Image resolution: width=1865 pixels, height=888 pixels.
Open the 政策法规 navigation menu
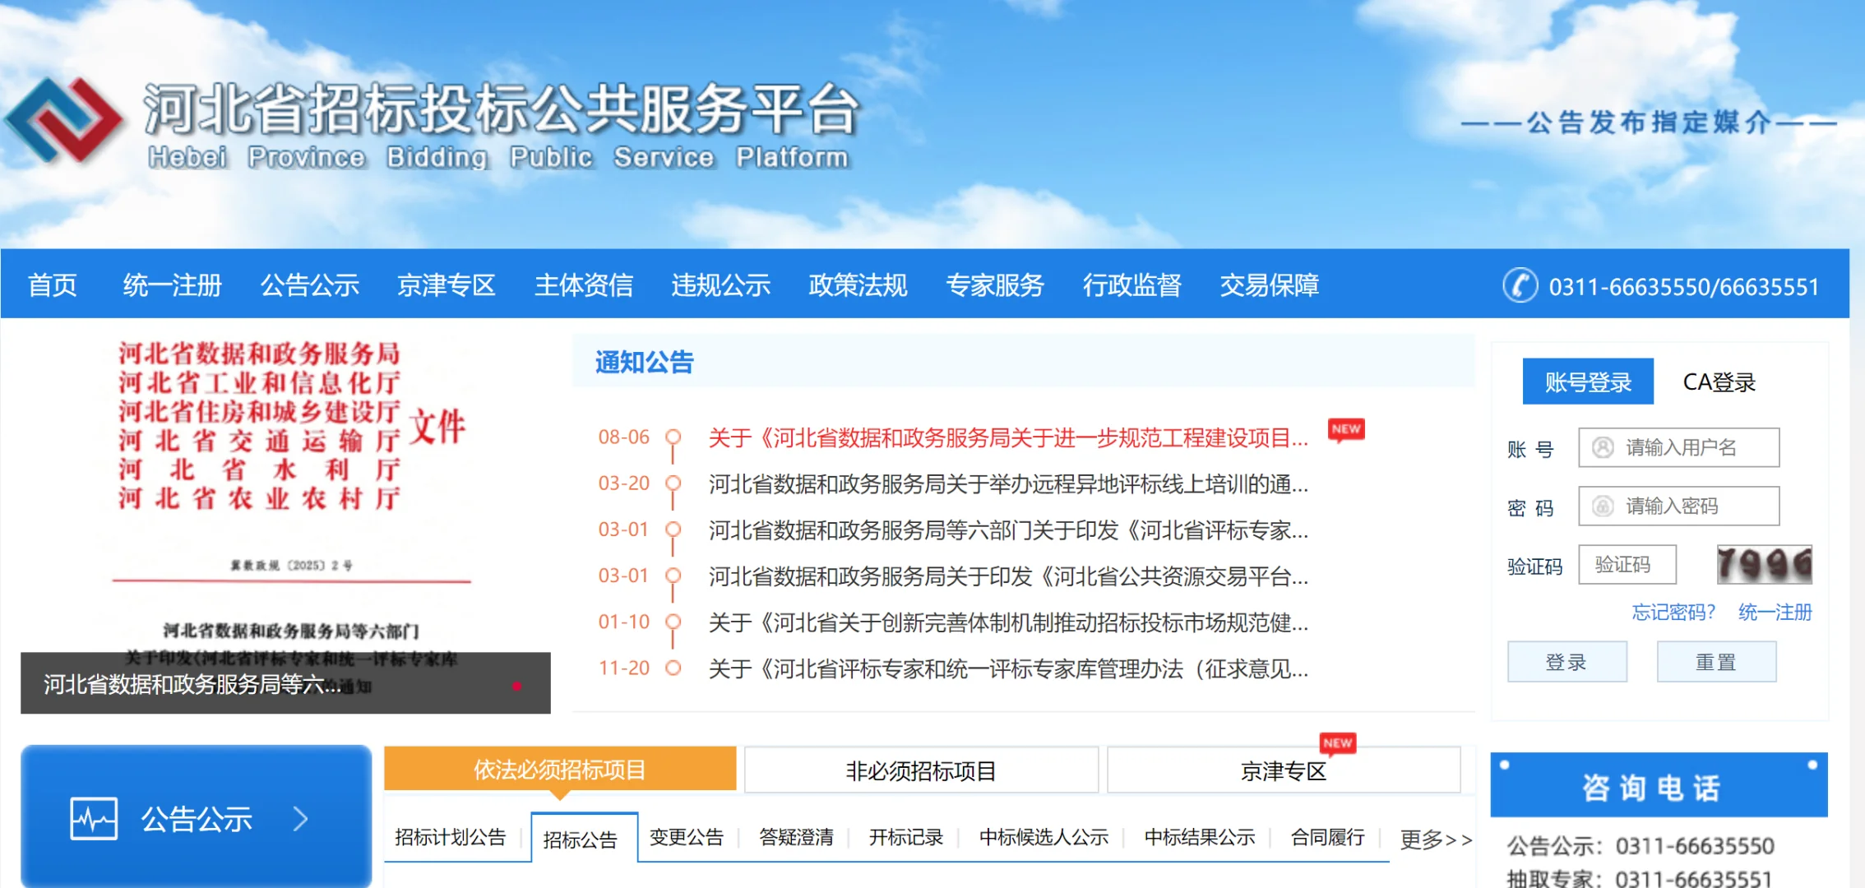[857, 285]
